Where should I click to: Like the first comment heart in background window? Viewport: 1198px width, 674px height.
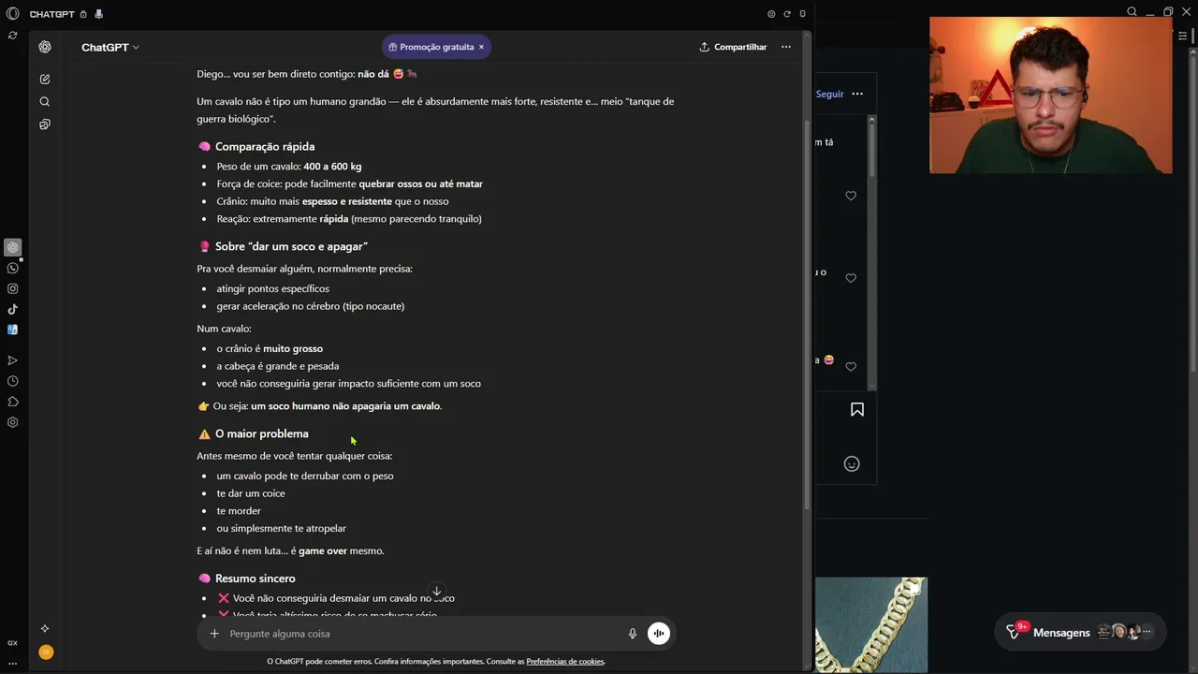pyautogui.click(x=851, y=196)
